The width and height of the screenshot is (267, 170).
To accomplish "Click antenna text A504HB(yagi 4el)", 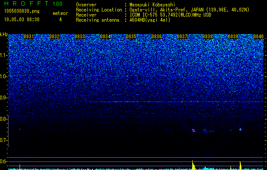I will [150, 20].
